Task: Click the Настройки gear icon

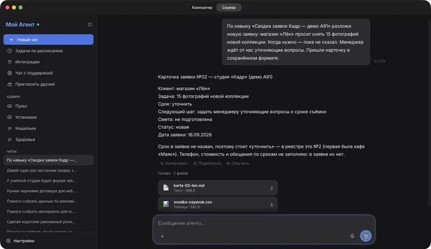Action: point(8,241)
